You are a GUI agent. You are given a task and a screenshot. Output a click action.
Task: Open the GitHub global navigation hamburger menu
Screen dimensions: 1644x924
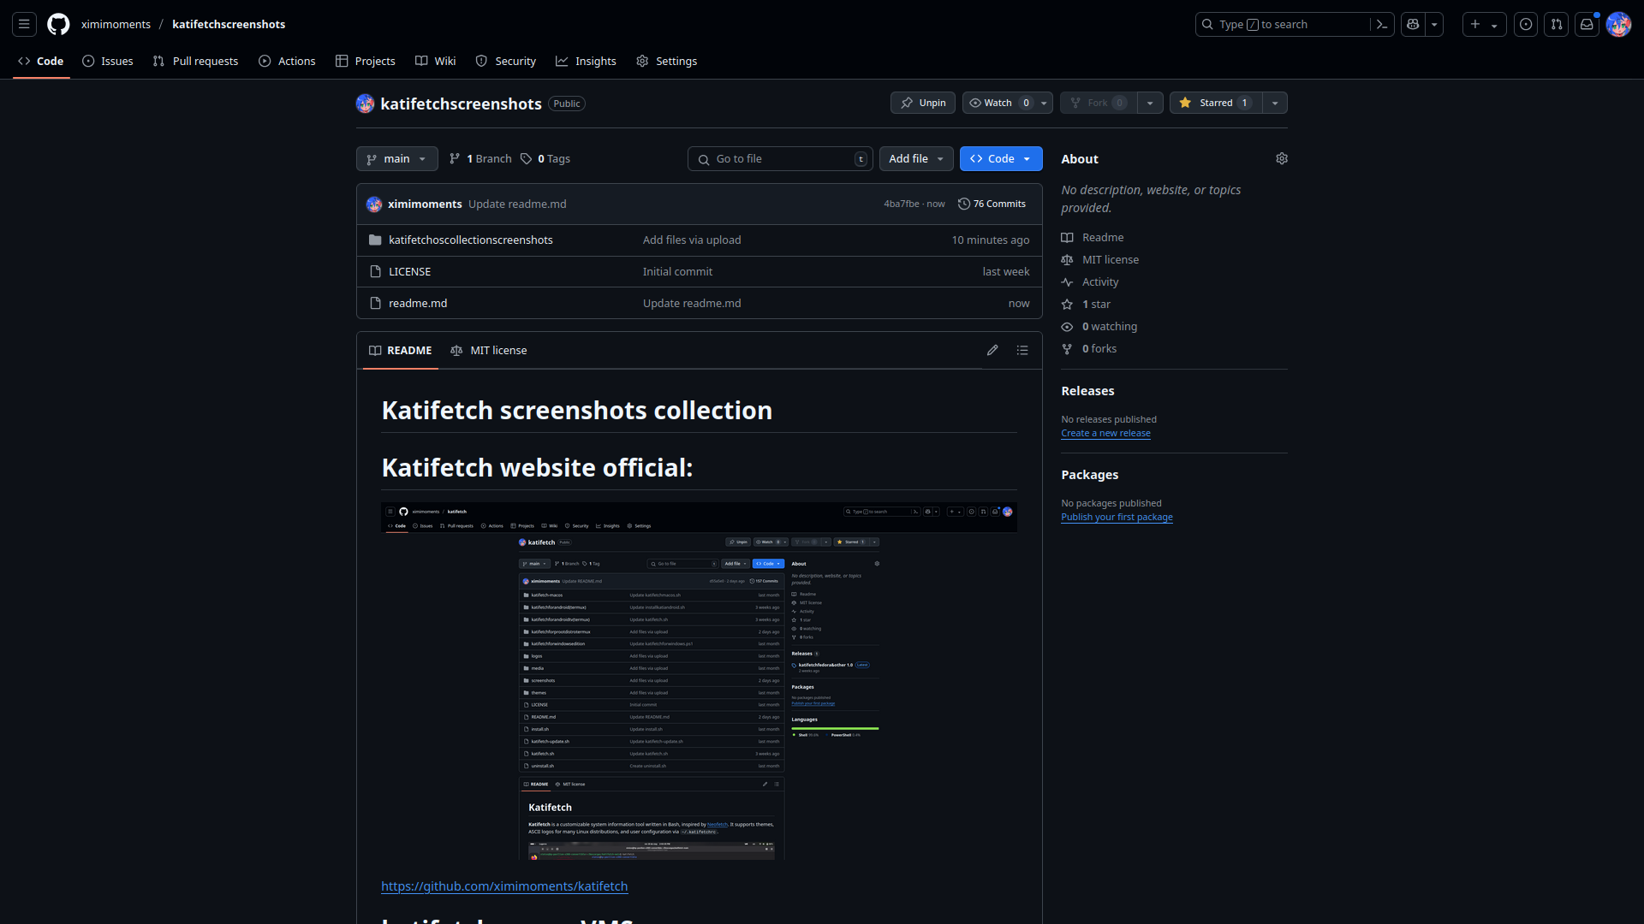point(23,24)
